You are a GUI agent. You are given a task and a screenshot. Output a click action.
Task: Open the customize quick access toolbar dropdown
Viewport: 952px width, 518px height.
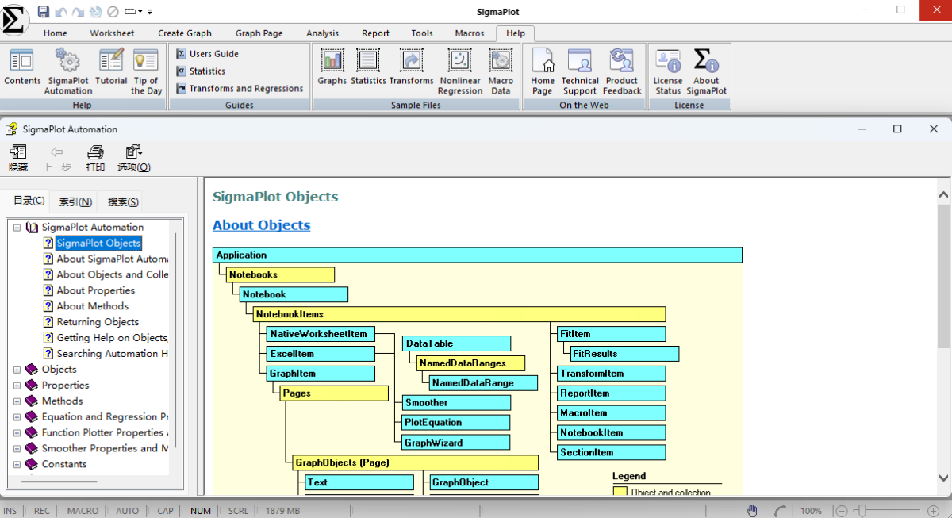[x=150, y=12]
